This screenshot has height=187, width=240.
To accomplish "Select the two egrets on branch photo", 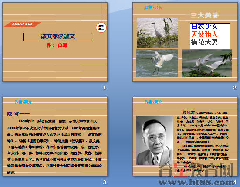I will [x=207, y=63].
